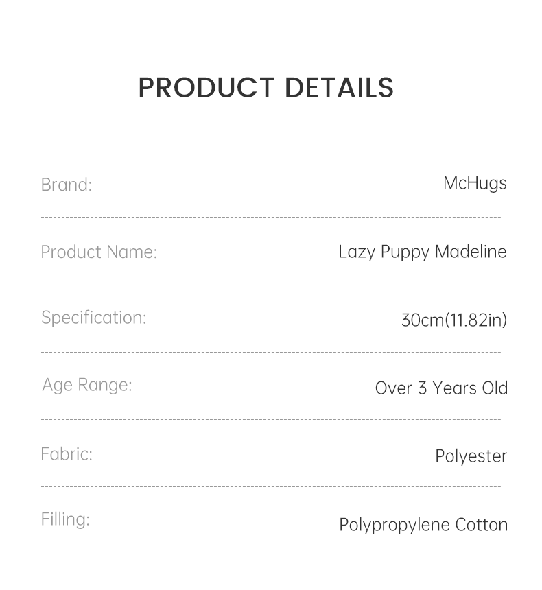Select the Polyester fabric value

[471, 456]
